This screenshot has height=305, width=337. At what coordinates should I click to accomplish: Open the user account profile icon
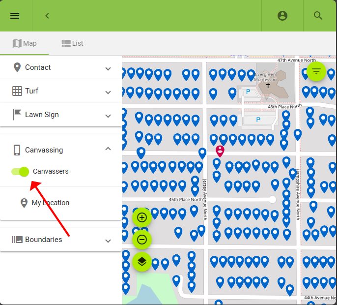tap(282, 16)
